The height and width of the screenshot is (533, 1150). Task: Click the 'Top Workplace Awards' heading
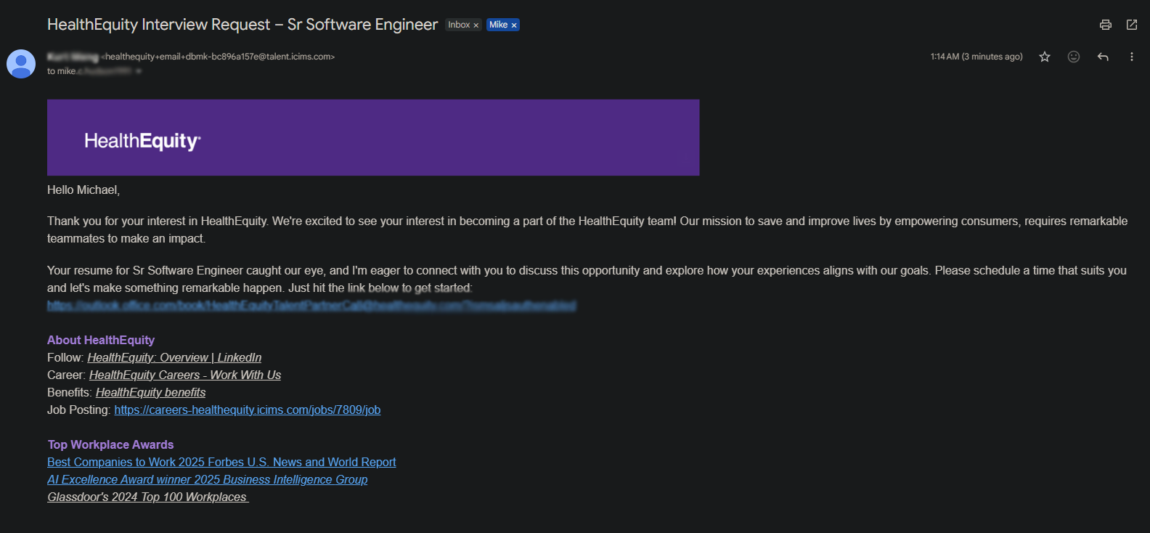[x=110, y=444]
